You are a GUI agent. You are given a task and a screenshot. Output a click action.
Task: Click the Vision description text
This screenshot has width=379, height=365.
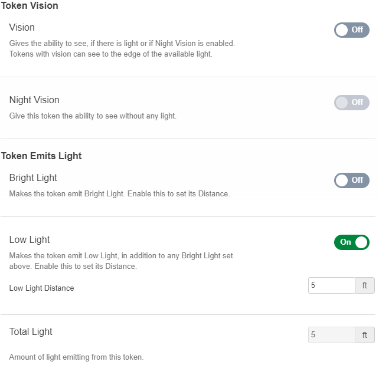click(x=122, y=49)
